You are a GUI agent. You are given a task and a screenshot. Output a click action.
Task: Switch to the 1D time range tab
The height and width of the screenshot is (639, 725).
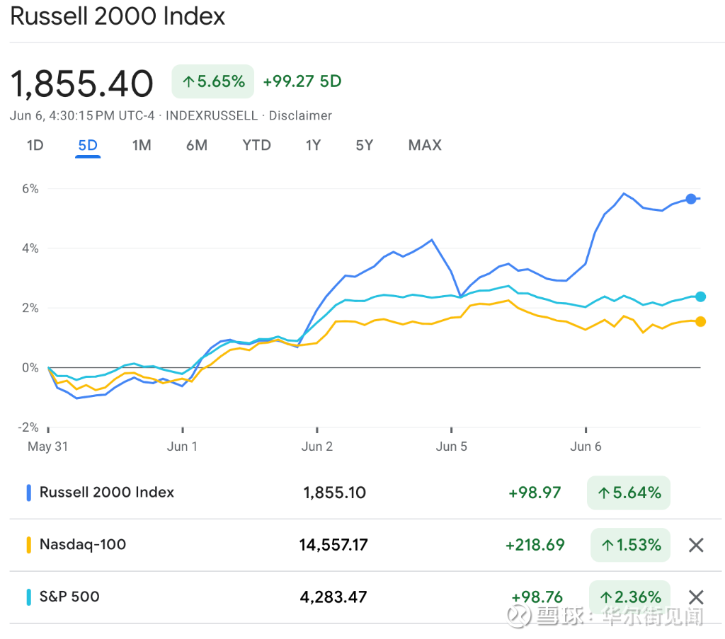click(35, 145)
